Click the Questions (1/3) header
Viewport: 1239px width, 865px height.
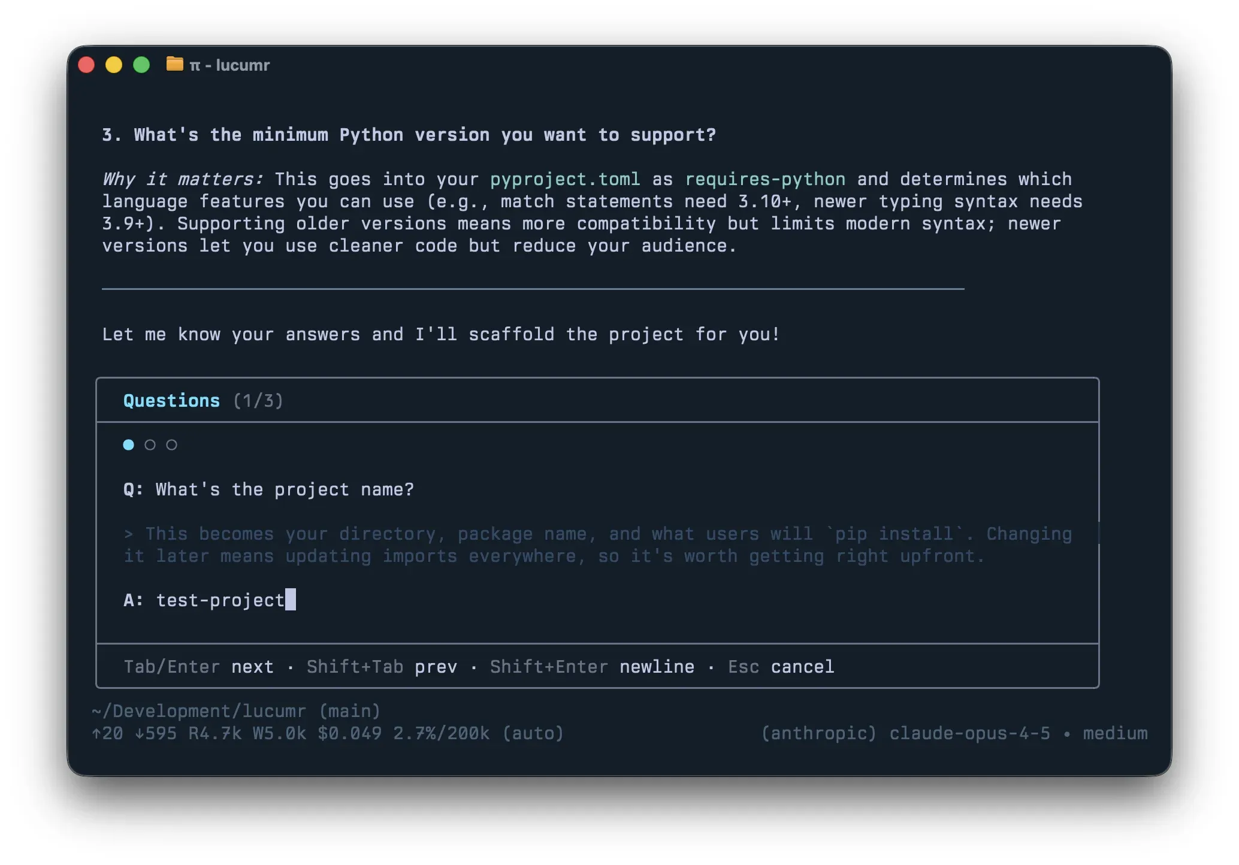point(203,400)
